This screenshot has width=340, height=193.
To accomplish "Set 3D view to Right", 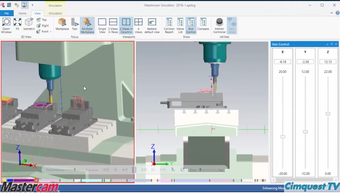I will click(x=43, y=26).
